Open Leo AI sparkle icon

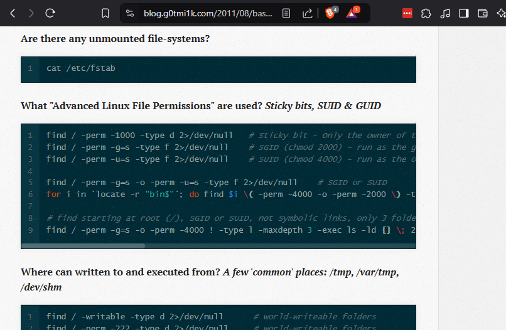click(x=500, y=13)
